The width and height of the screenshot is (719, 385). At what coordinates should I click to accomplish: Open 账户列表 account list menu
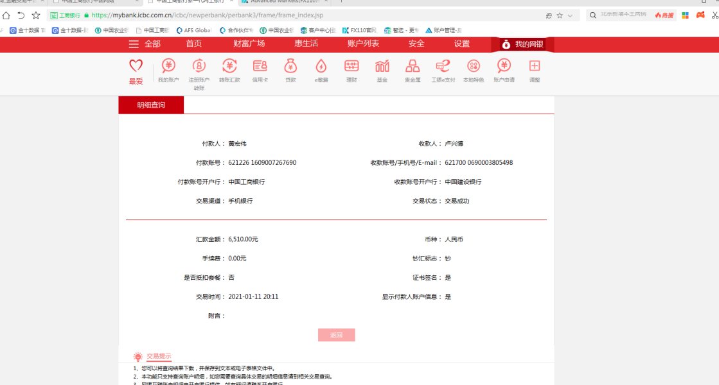[x=363, y=44]
